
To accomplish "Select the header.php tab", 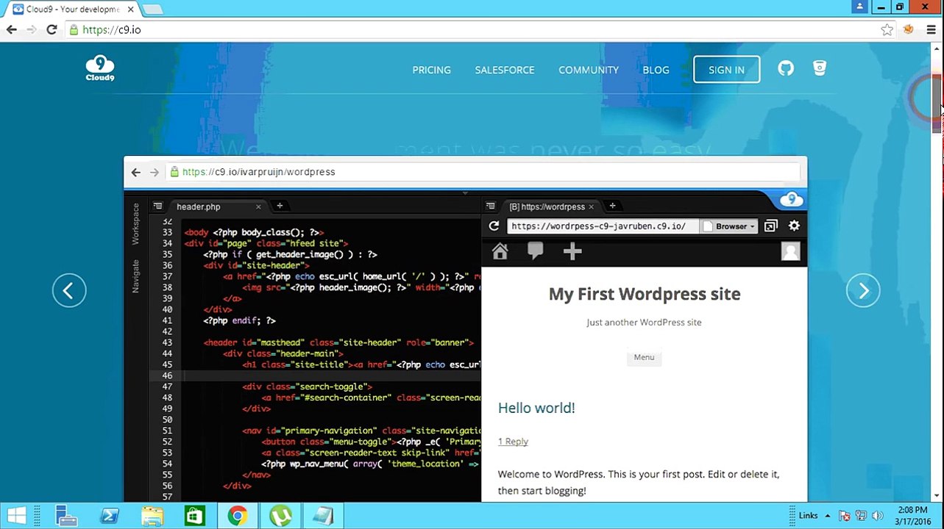I will [x=215, y=206].
